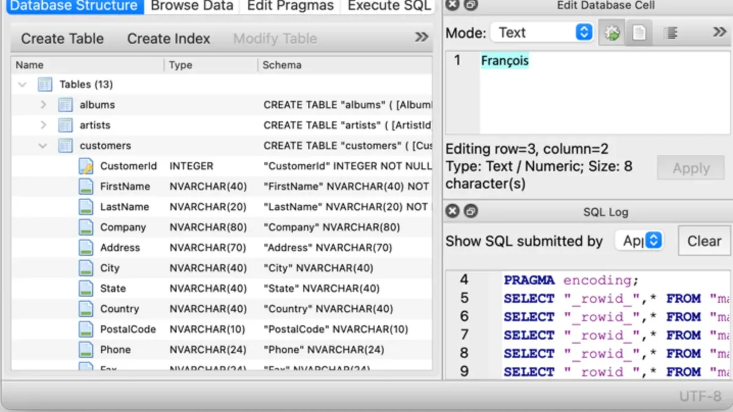Clear the SQL log
The image size is (733, 412).
(704, 241)
